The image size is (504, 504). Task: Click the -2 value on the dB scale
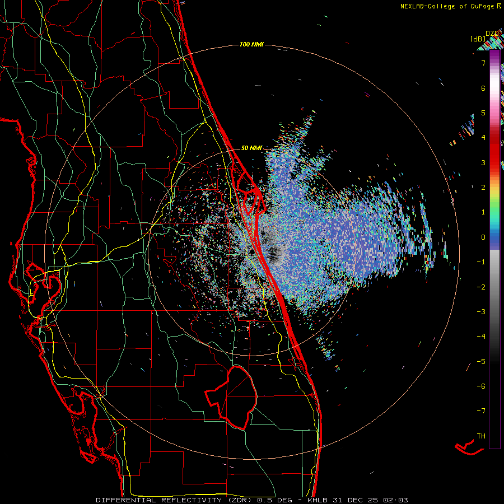pyautogui.click(x=481, y=287)
